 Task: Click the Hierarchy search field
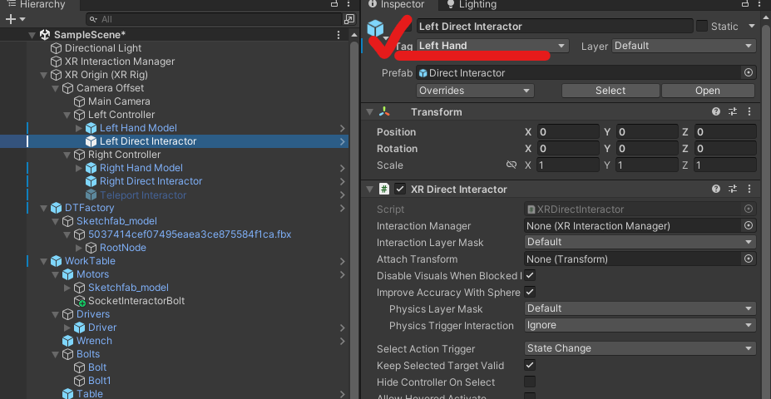point(214,19)
